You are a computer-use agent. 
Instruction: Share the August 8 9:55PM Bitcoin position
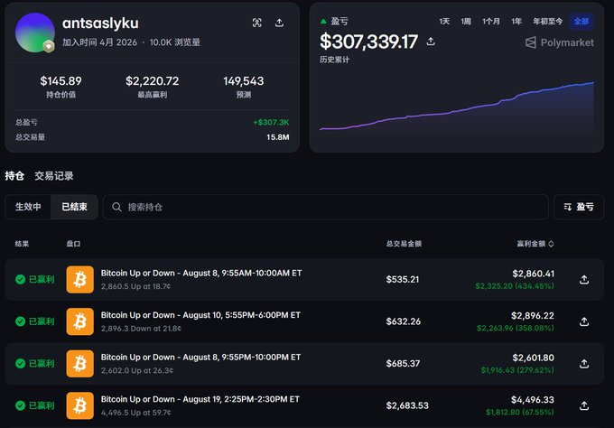(x=584, y=364)
